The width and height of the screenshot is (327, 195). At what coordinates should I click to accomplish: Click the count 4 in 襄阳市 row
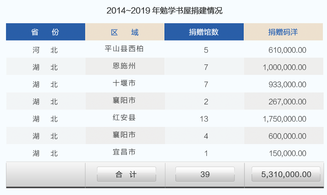(x=206, y=136)
